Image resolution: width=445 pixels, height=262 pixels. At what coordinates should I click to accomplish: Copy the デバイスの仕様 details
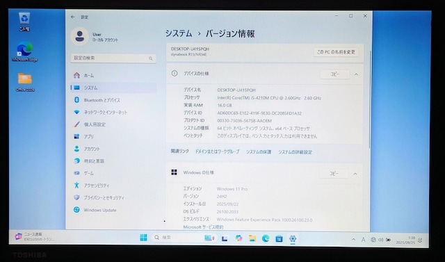click(335, 74)
